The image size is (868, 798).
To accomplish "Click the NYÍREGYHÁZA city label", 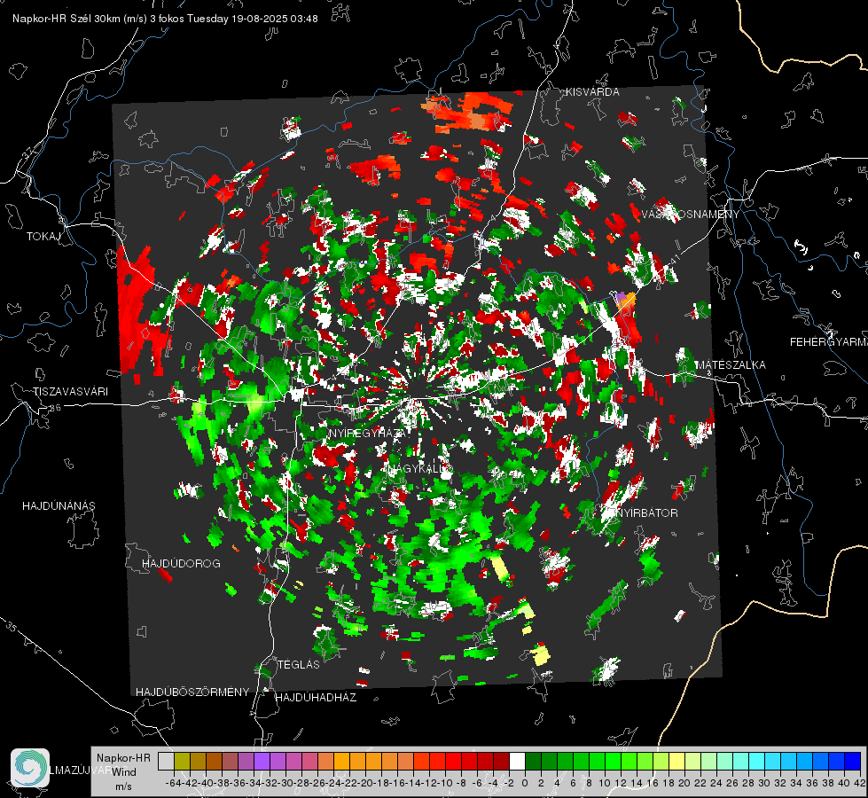I will coord(368,433).
